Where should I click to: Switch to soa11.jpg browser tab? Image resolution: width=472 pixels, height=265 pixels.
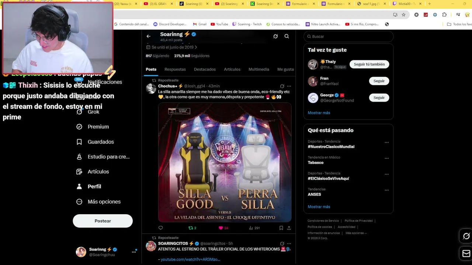coord(371,4)
